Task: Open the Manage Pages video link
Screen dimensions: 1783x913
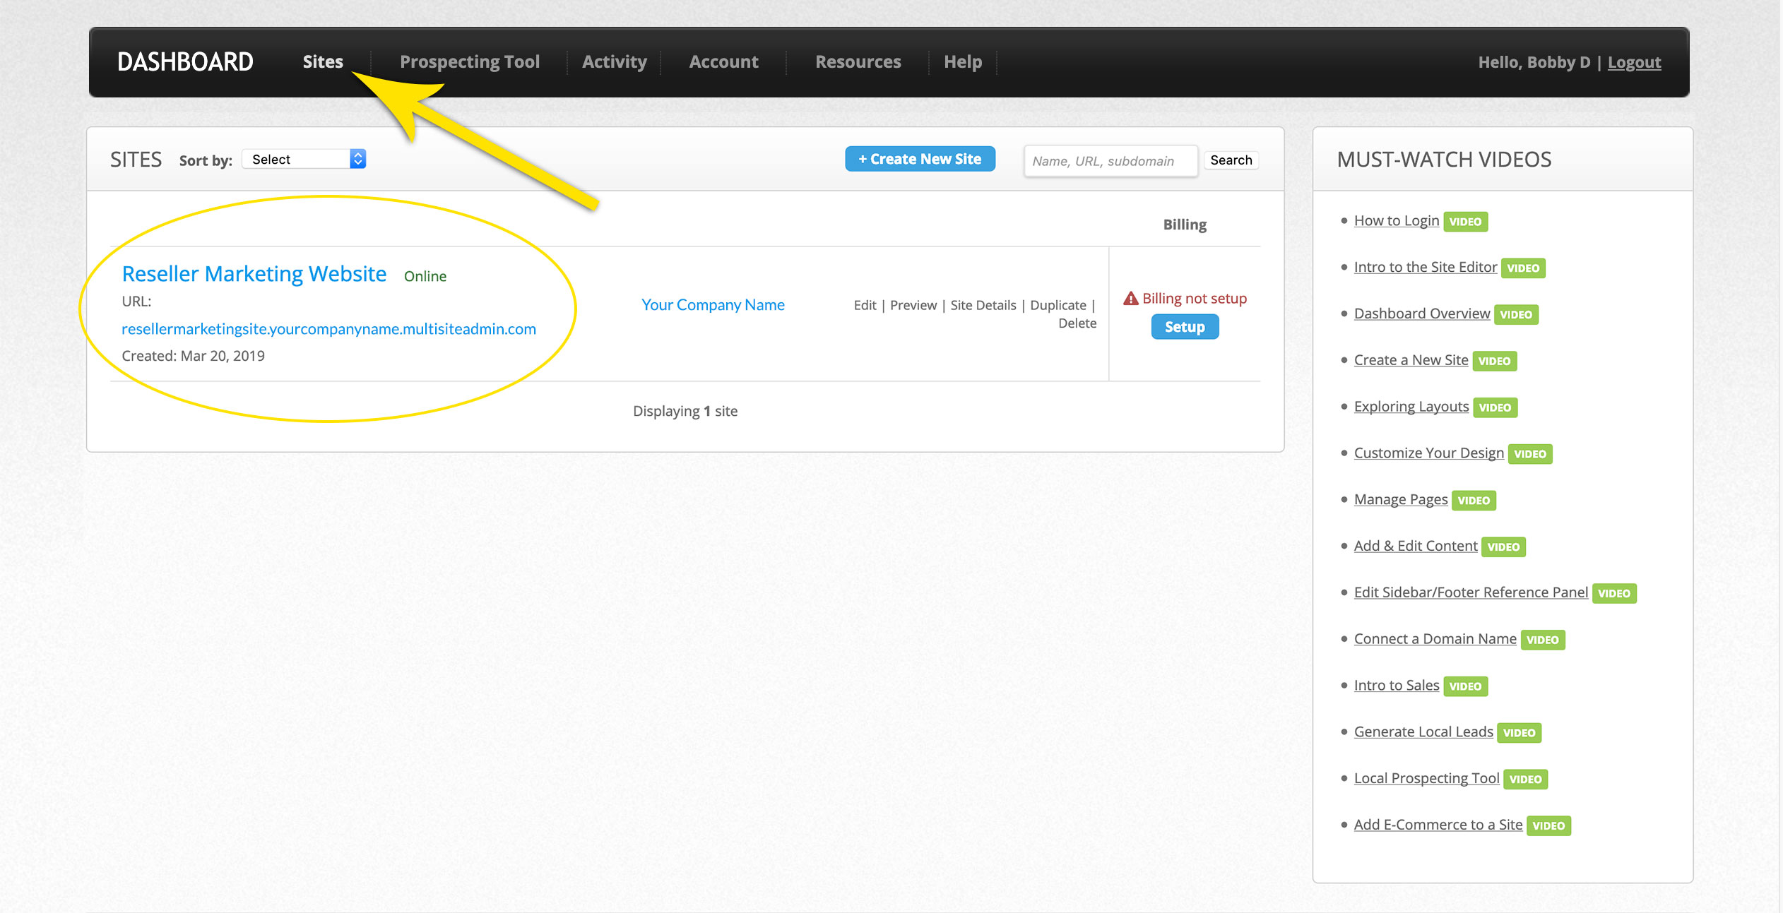Action: 1401,500
